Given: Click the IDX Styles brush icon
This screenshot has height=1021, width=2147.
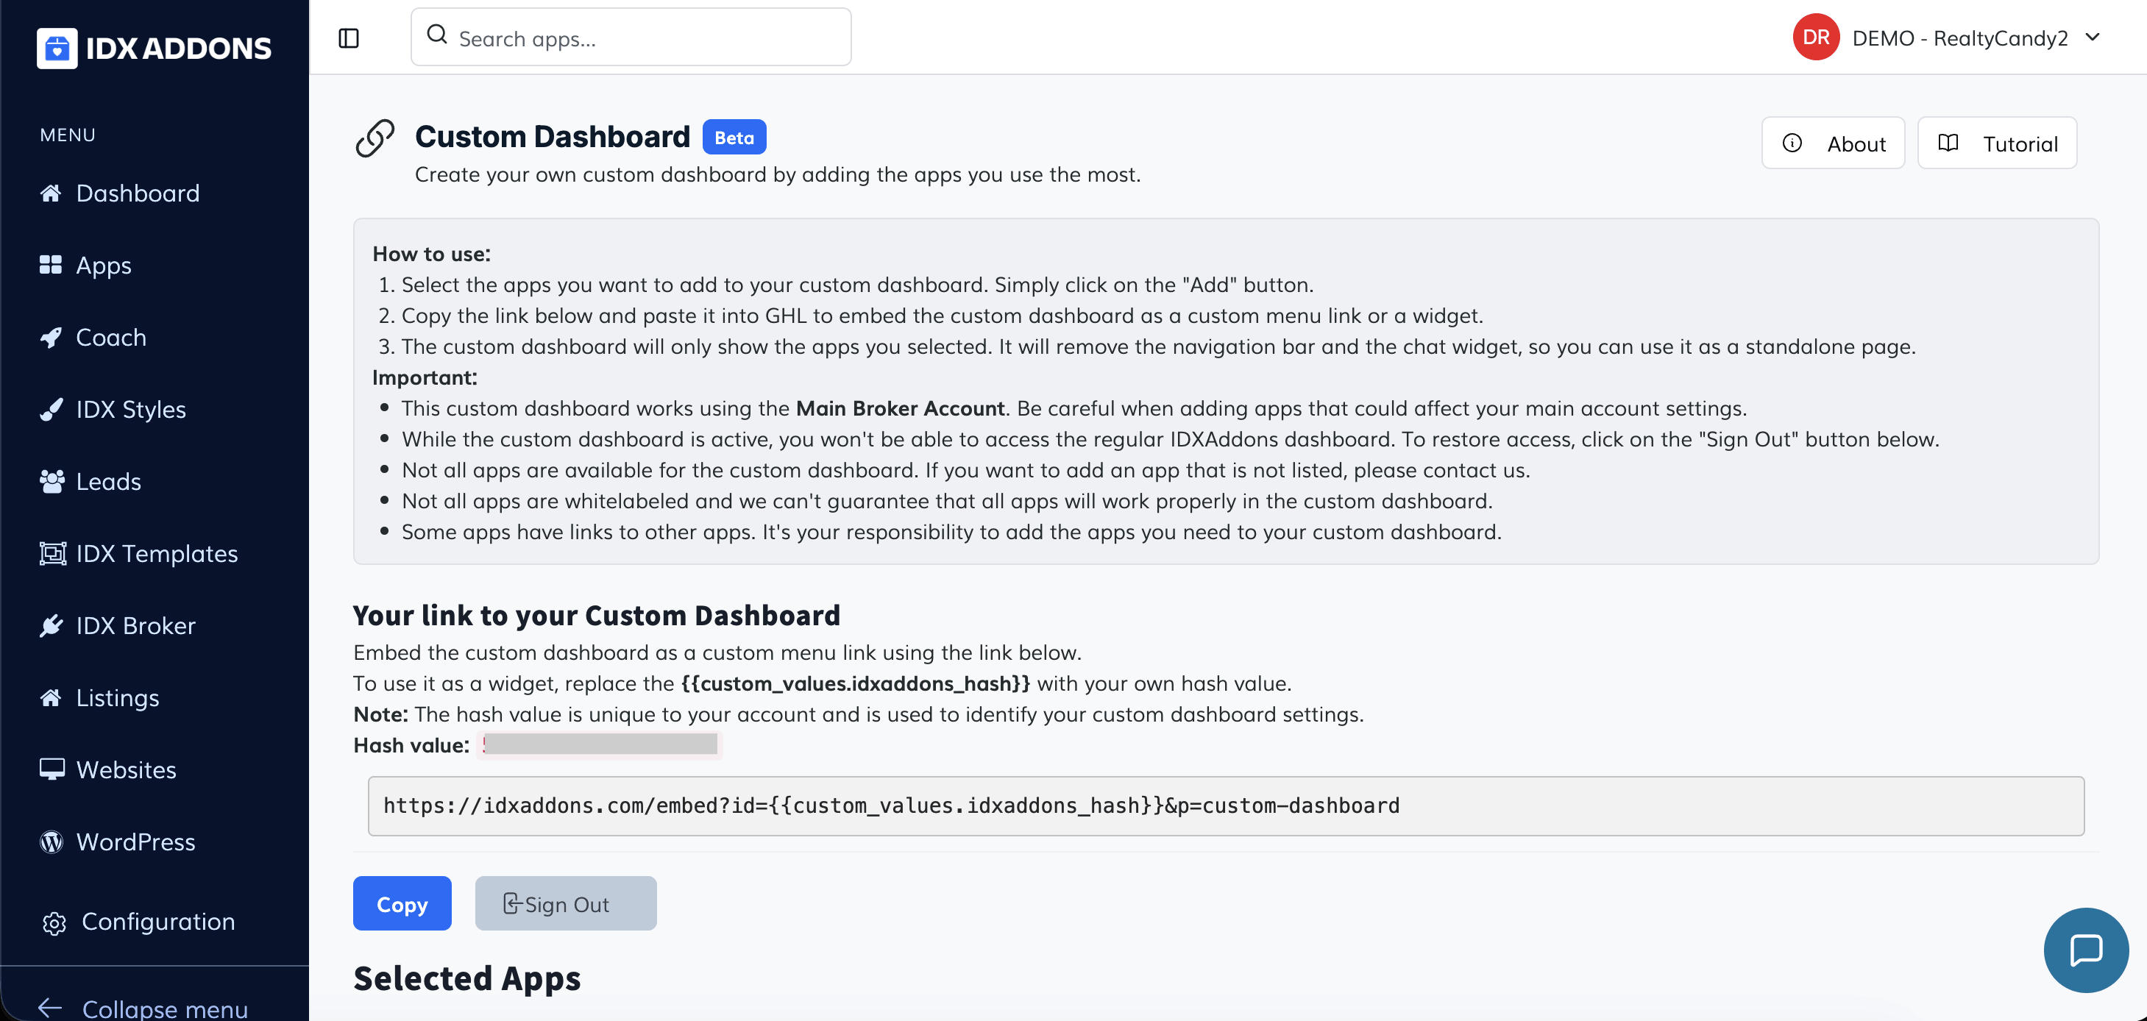Looking at the screenshot, I should [51, 409].
